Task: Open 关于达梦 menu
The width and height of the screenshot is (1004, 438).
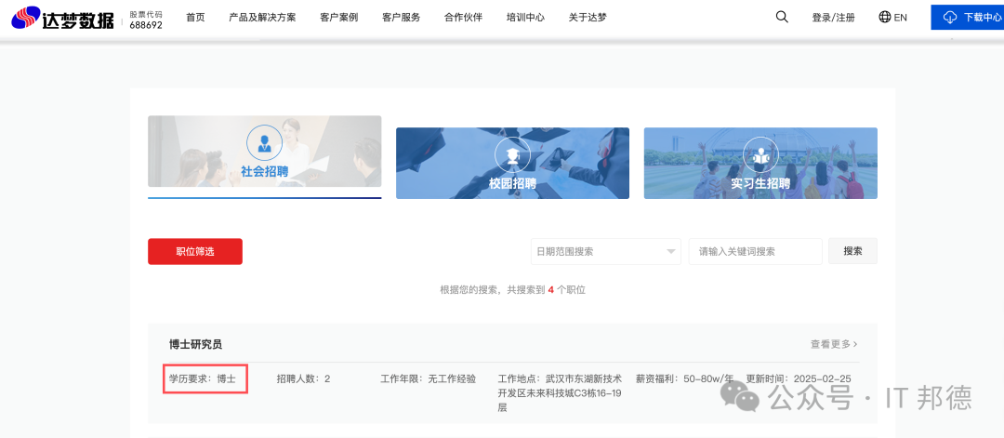Action: point(588,18)
